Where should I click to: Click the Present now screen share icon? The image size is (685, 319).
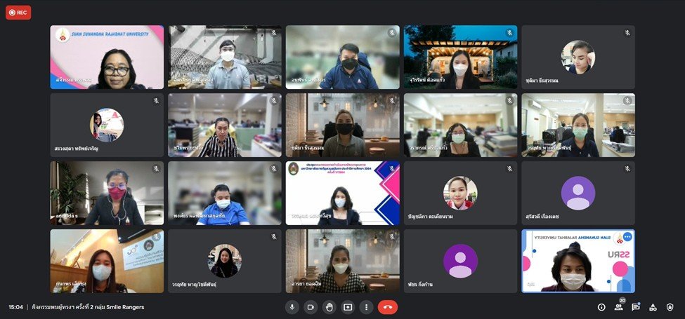(x=347, y=307)
